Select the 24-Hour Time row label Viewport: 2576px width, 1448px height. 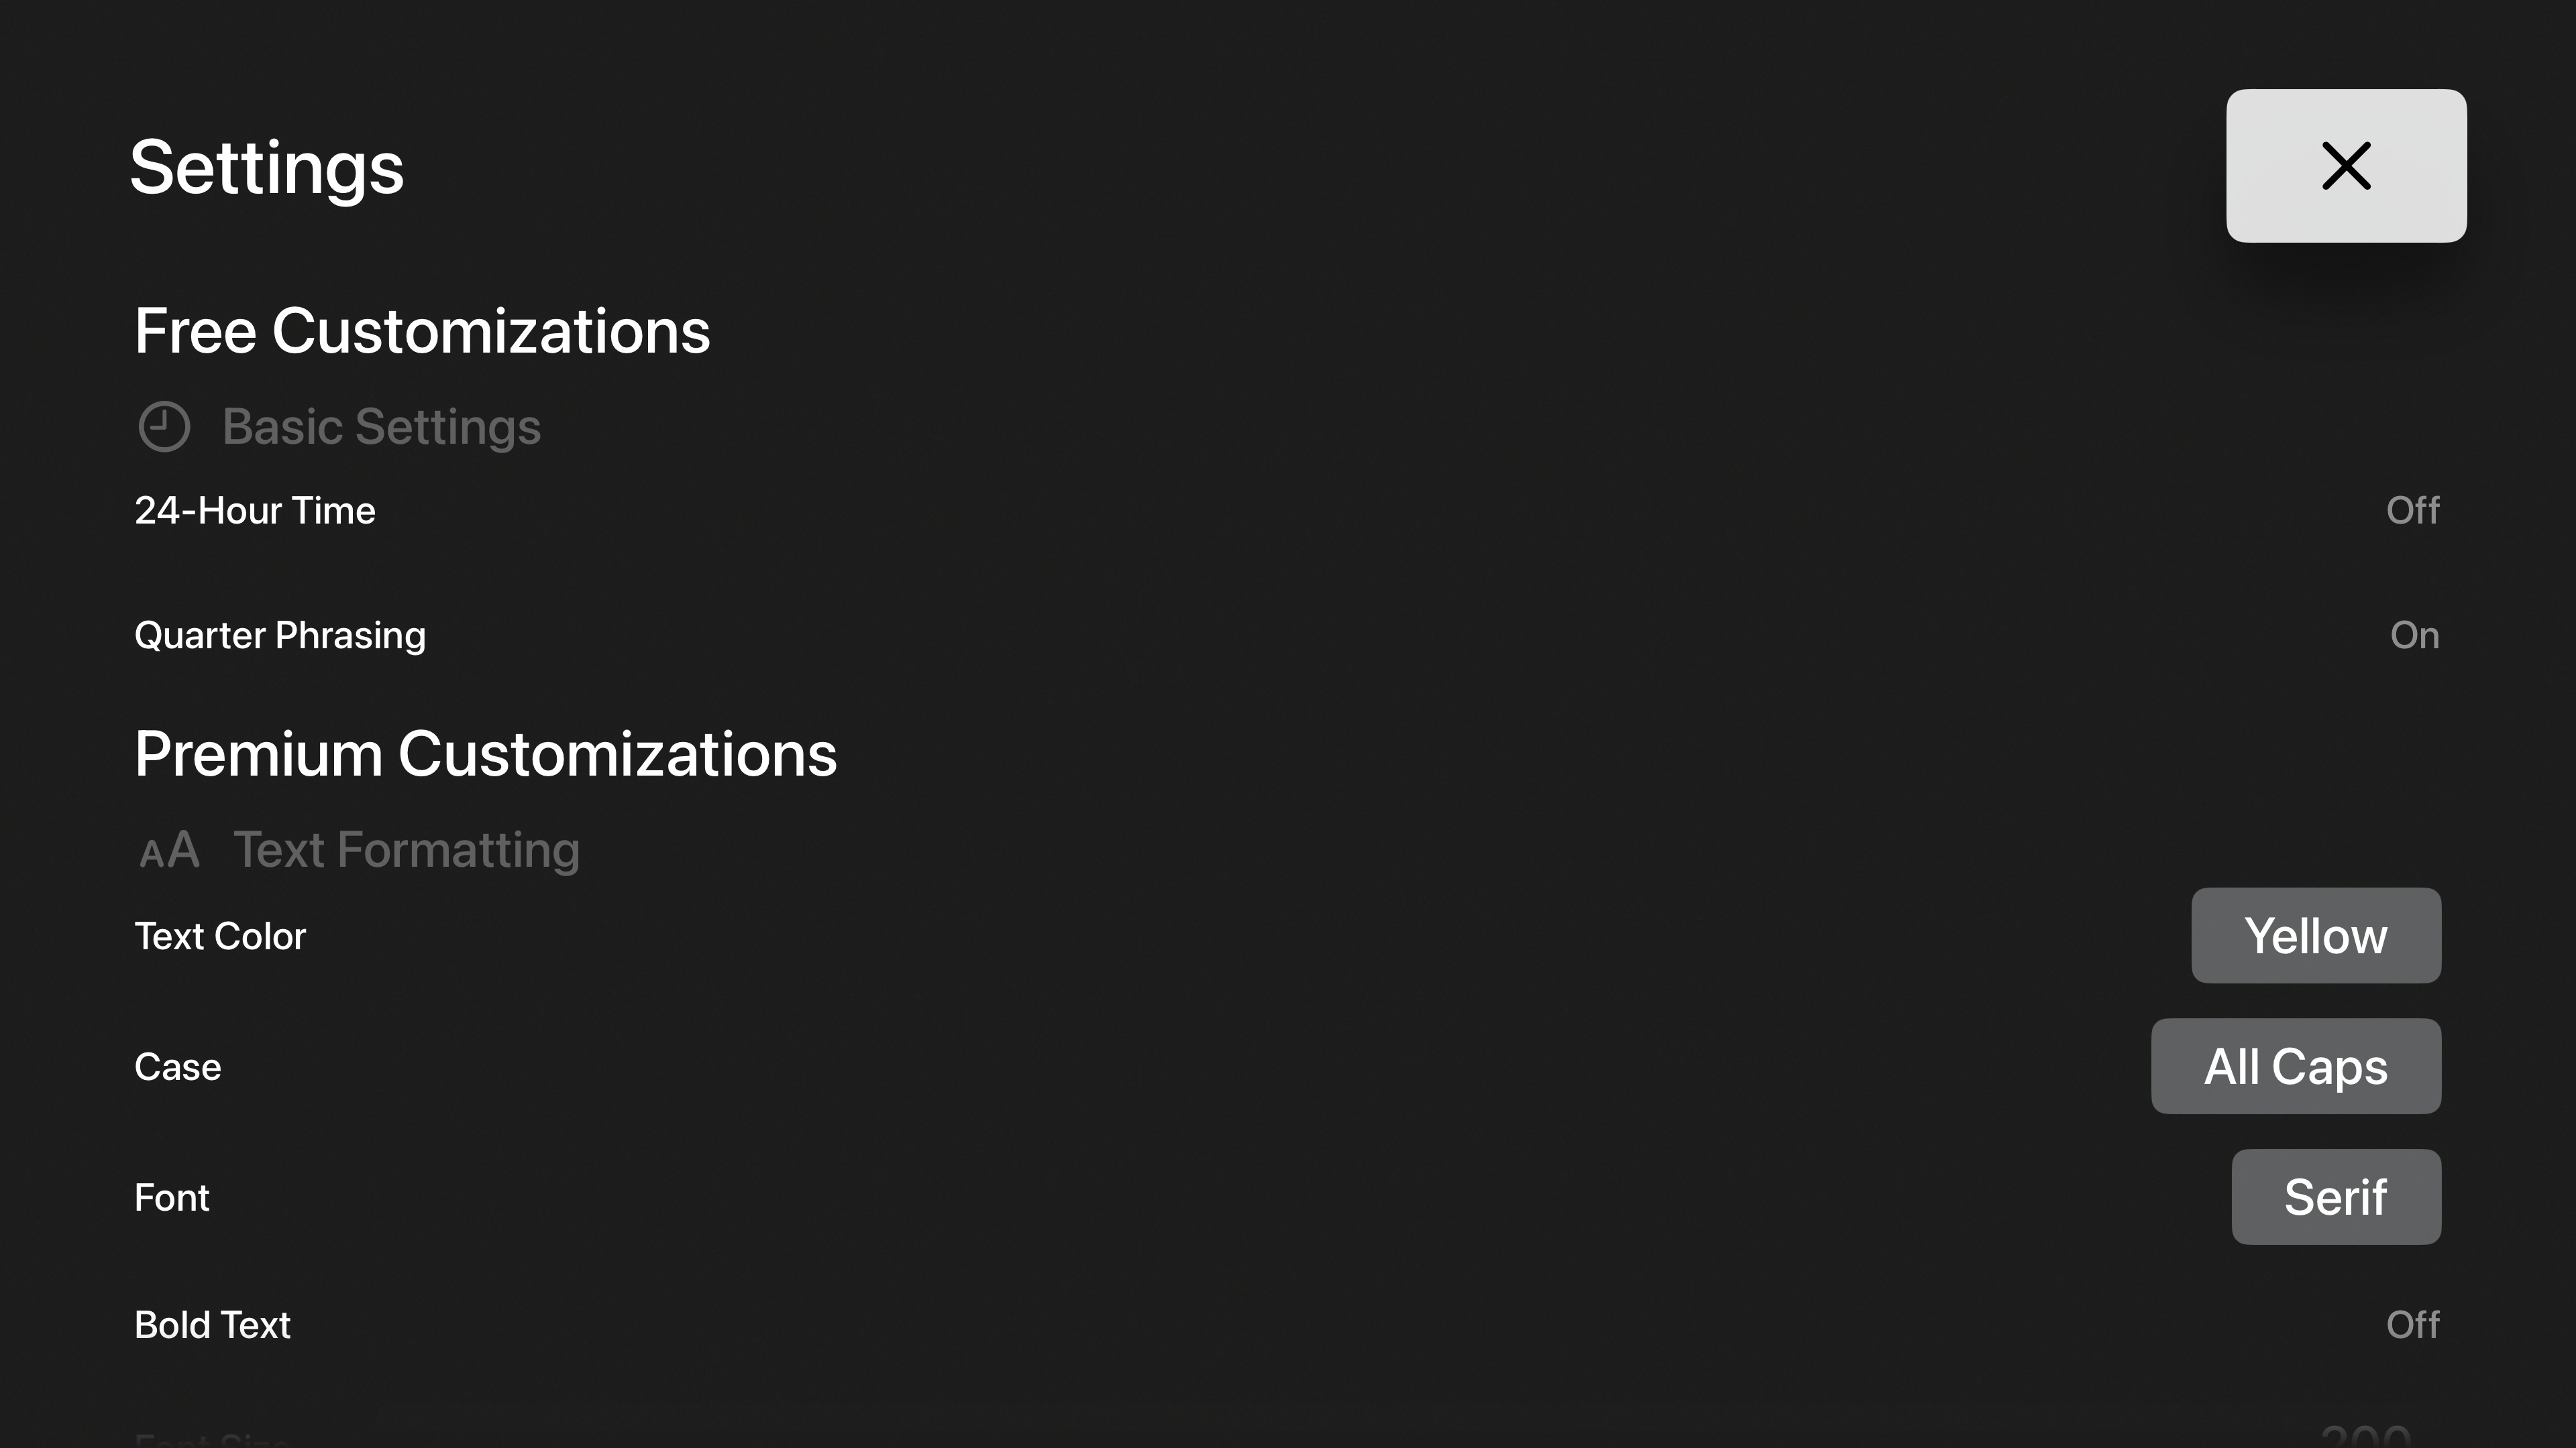coord(255,511)
